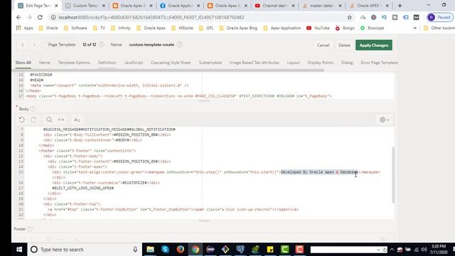The height and width of the screenshot is (256, 455).
Task: Select the JavaScript tab
Action: point(133,63)
